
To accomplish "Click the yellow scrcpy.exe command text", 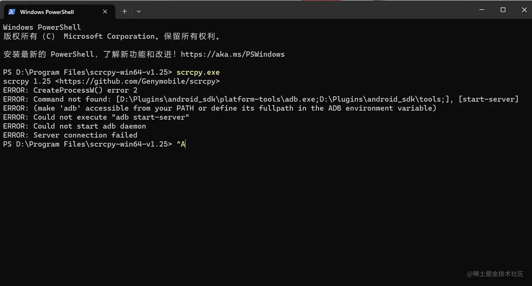I will point(198,72).
